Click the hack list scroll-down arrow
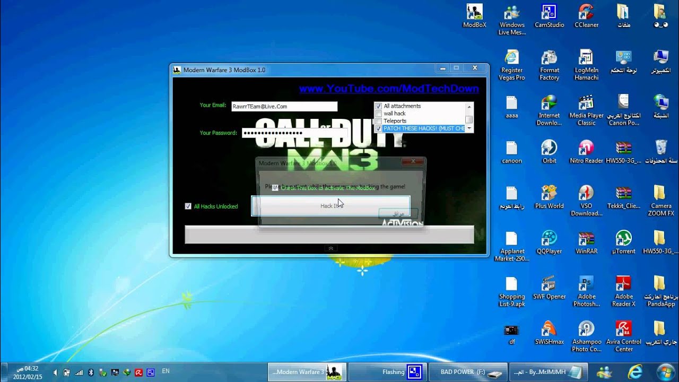 pos(469,128)
